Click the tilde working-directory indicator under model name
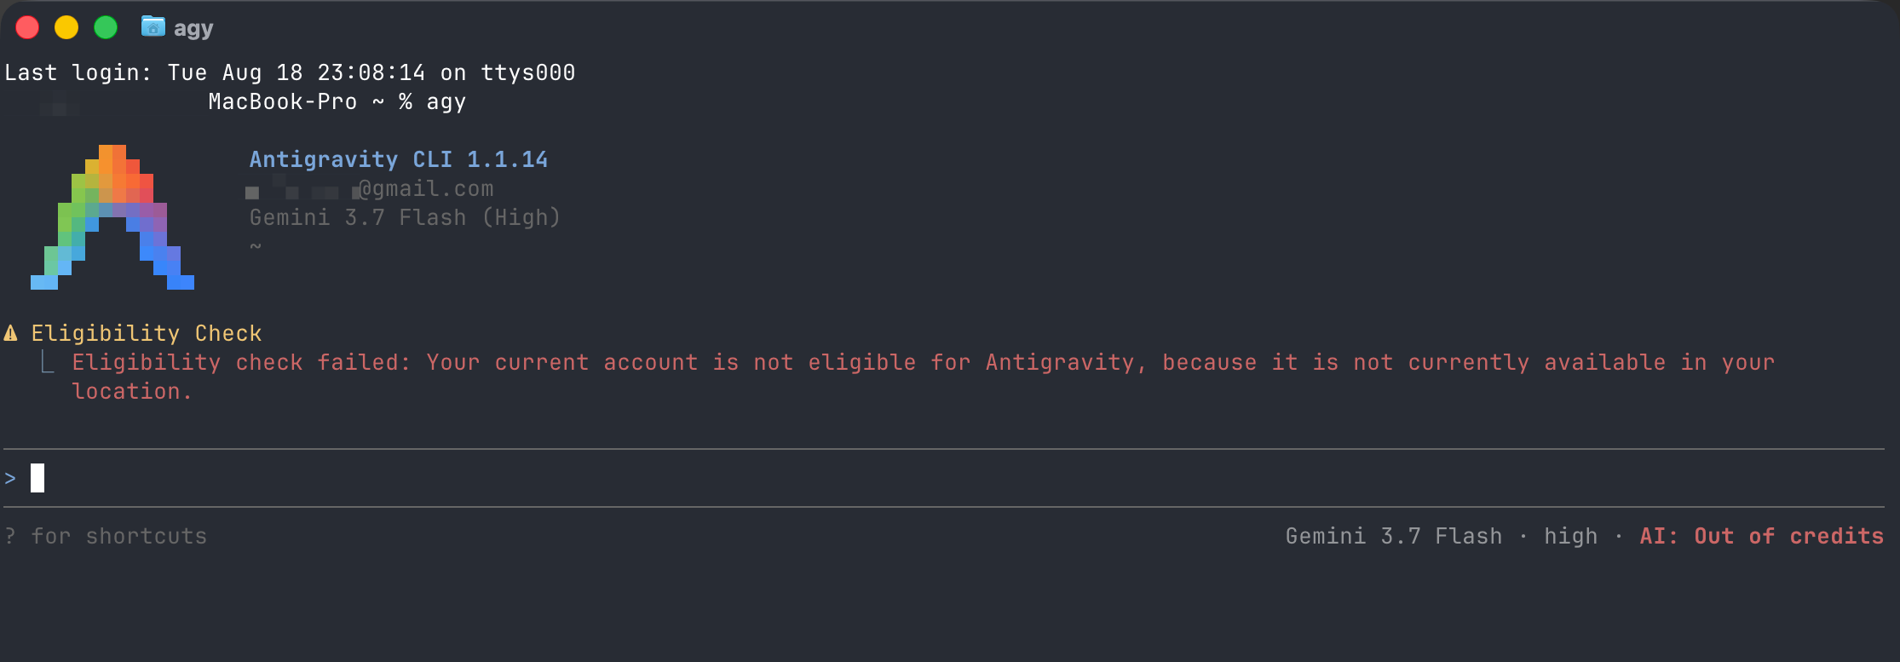 click(256, 246)
